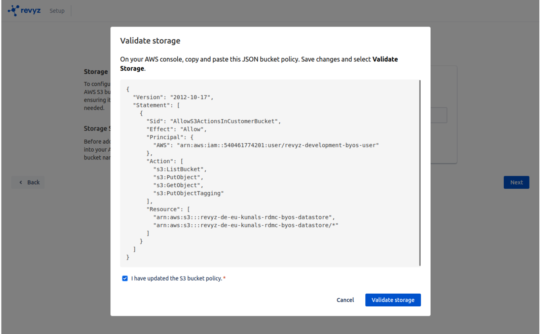Go Back using the Back button
The width and height of the screenshot is (556, 334).
28,182
